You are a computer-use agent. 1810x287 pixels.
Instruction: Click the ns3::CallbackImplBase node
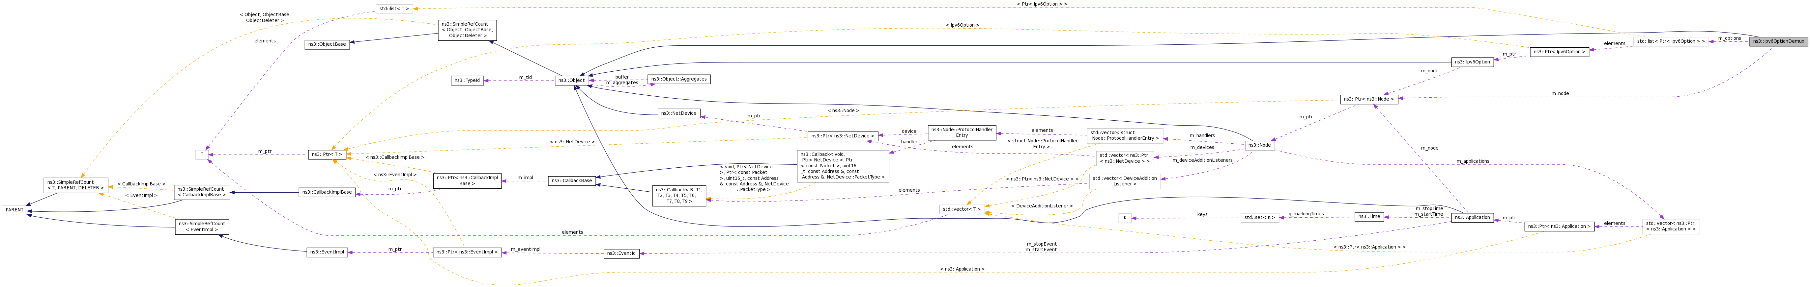coord(327,192)
